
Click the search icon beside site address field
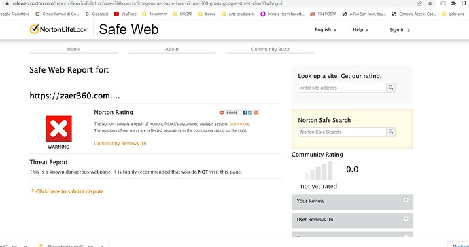(391, 88)
